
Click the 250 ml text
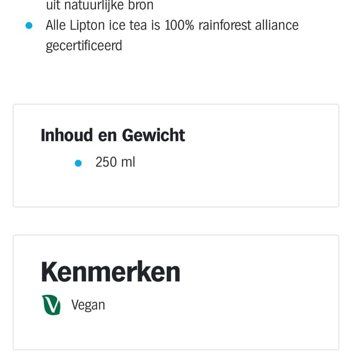(115, 162)
